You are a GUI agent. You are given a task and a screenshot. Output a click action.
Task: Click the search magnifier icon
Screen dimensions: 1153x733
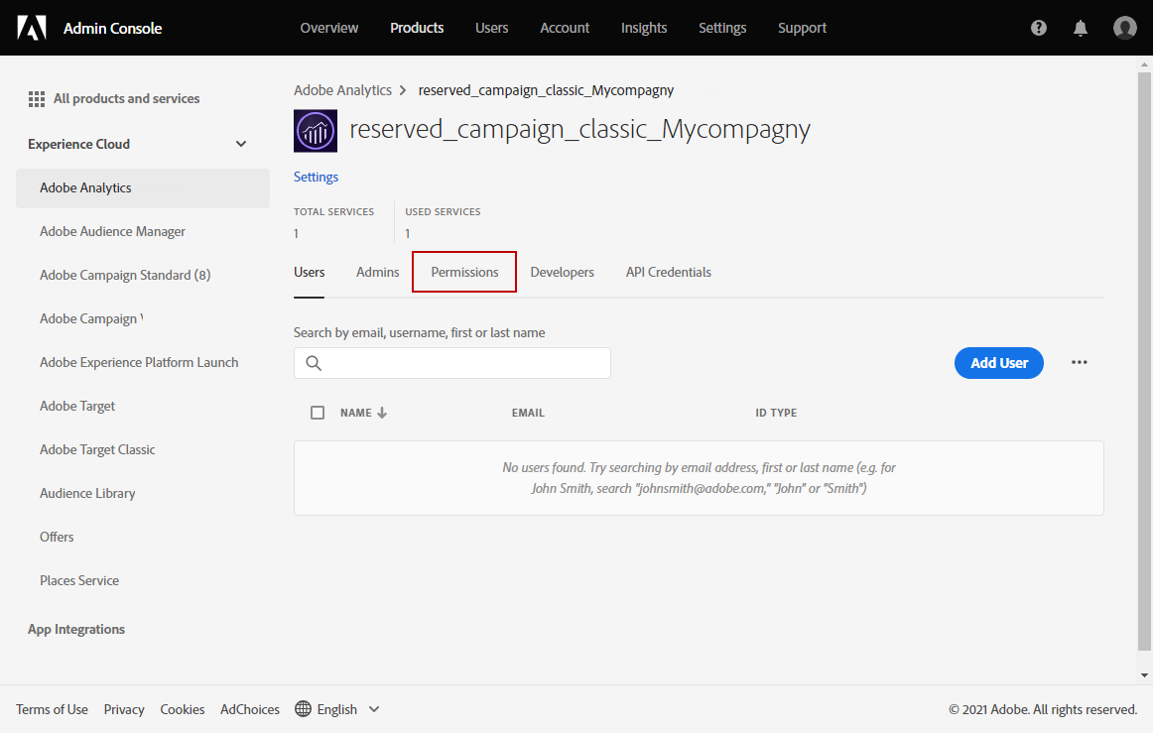click(314, 363)
